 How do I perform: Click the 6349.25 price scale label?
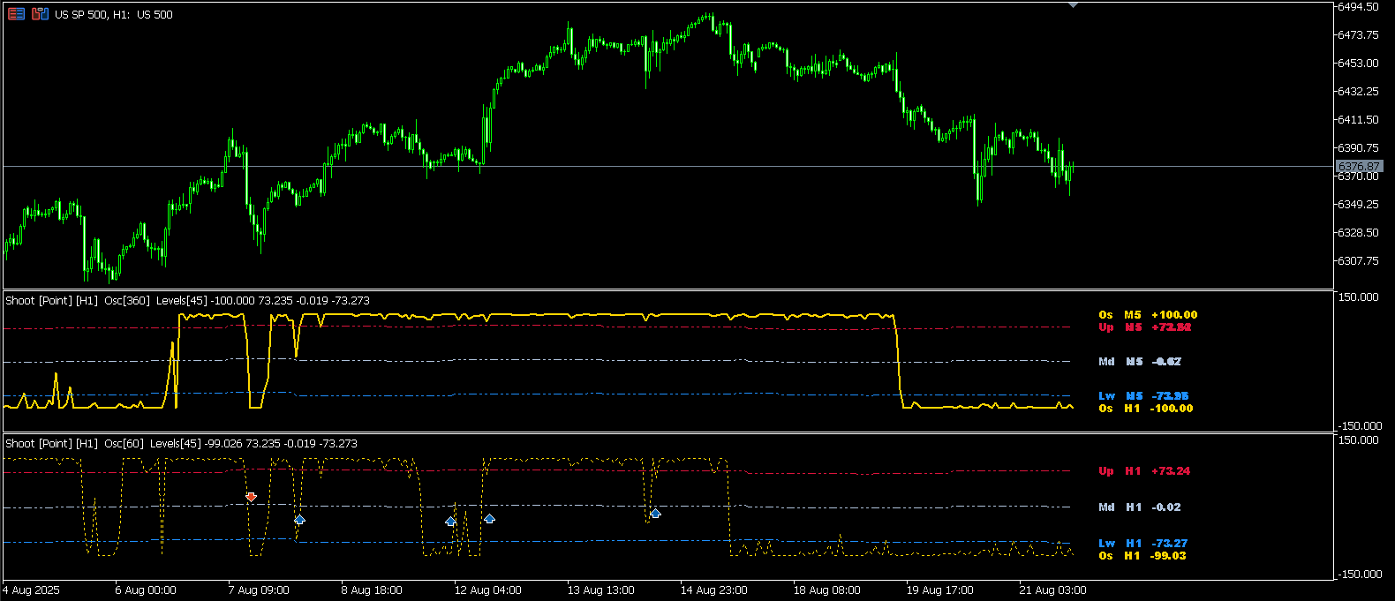(1358, 205)
